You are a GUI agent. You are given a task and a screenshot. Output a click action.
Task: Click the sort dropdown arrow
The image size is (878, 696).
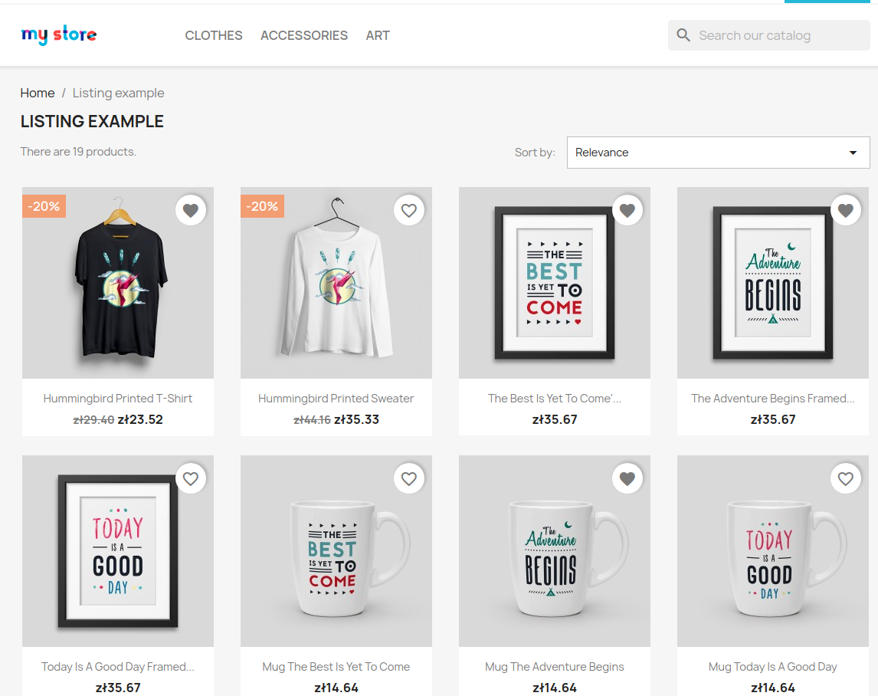[853, 153]
